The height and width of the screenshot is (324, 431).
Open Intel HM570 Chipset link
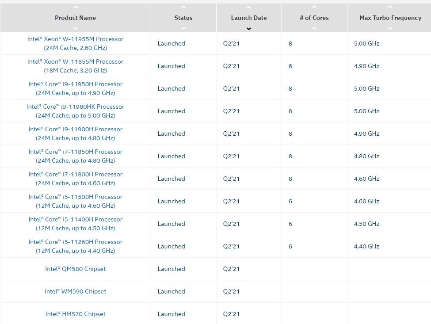[75, 314]
